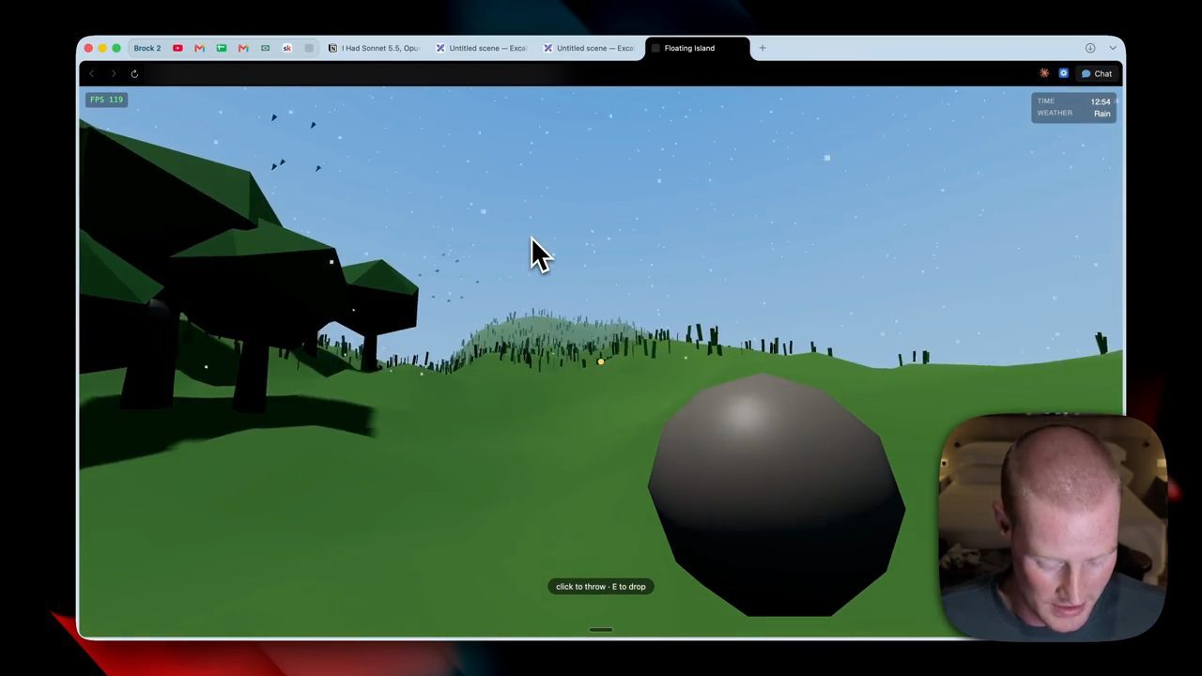Image resolution: width=1202 pixels, height=676 pixels.
Task: Open the Brock 2 profile switcher
Action: pos(147,48)
